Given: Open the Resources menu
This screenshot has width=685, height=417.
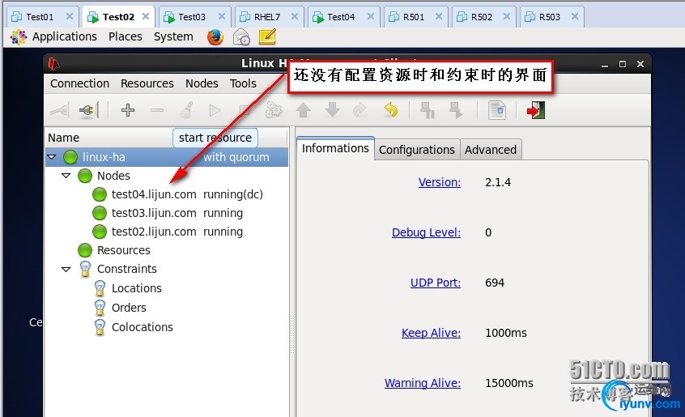Looking at the screenshot, I should click(x=147, y=83).
